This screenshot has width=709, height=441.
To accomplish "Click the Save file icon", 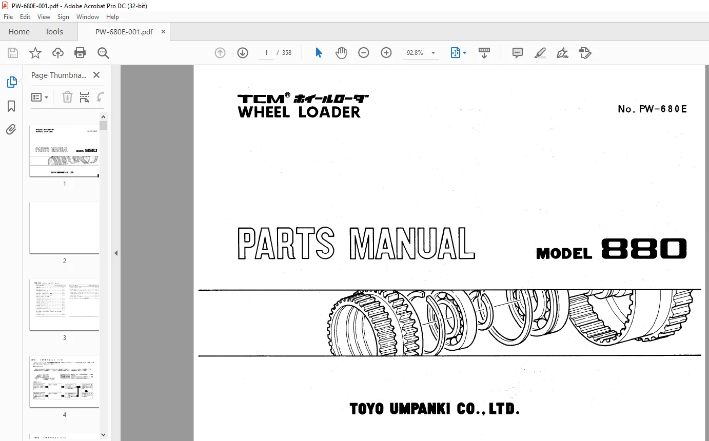I will 13,53.
